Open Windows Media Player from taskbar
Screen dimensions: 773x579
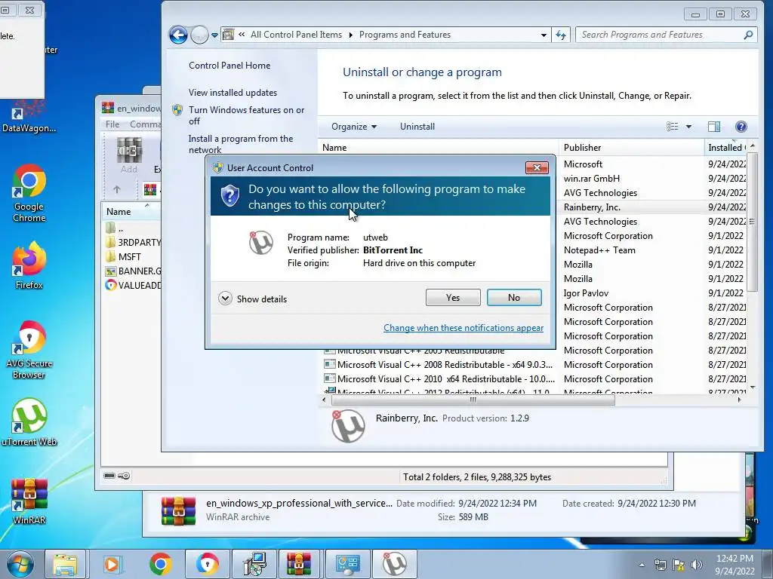tap(112, 564)
